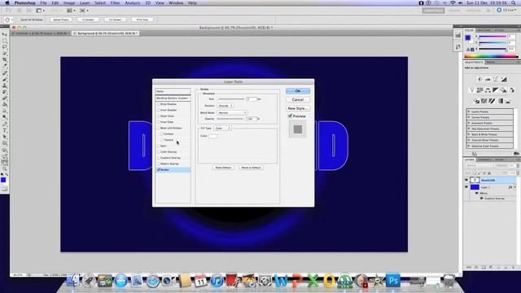Viewport: 521px width, 293px height.
Task: Toggle the Preview checkbox in Layer Style
Action: coord(290,116)
